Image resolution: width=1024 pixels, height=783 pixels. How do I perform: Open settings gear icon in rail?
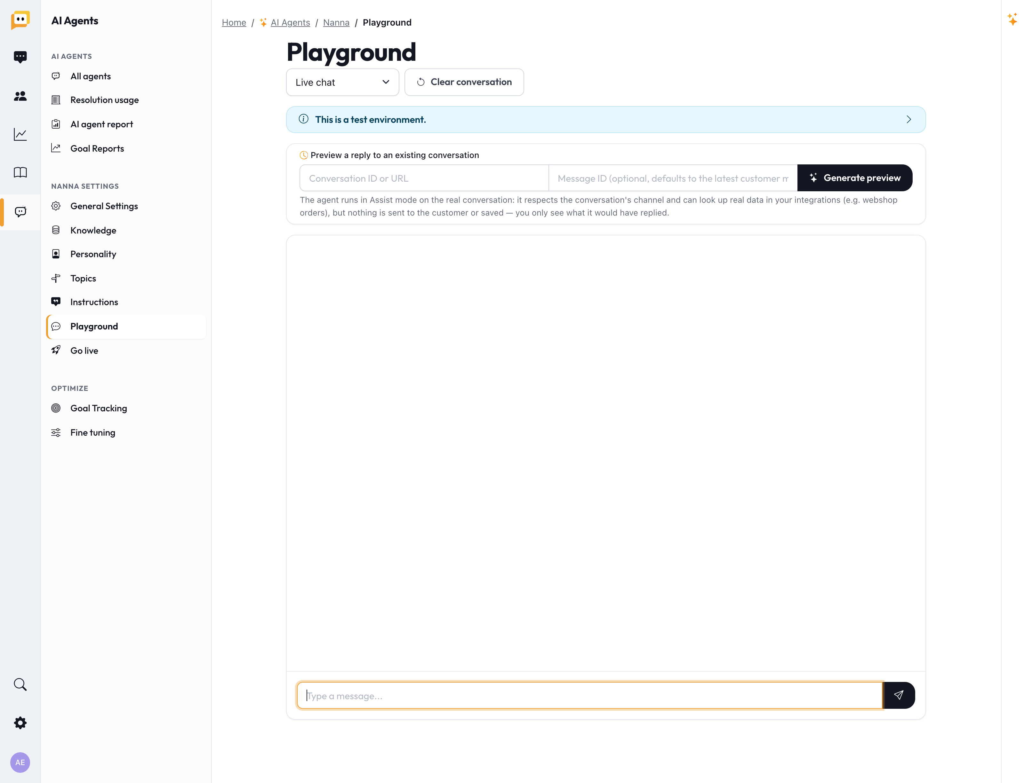tap(20, 723)
